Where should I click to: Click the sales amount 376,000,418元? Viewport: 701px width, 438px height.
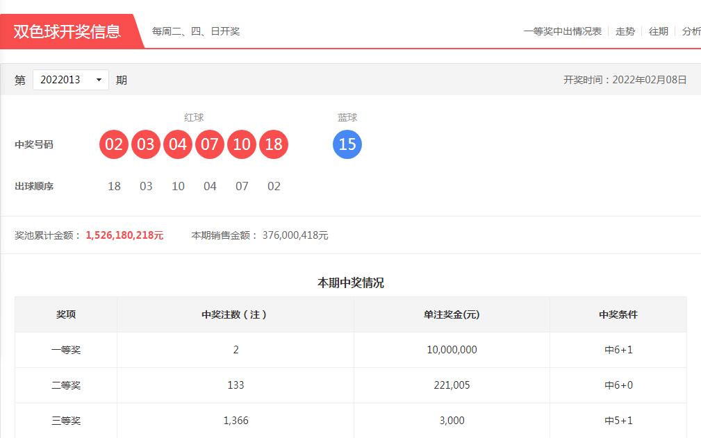pyautogui.click(x=295, y=235)
